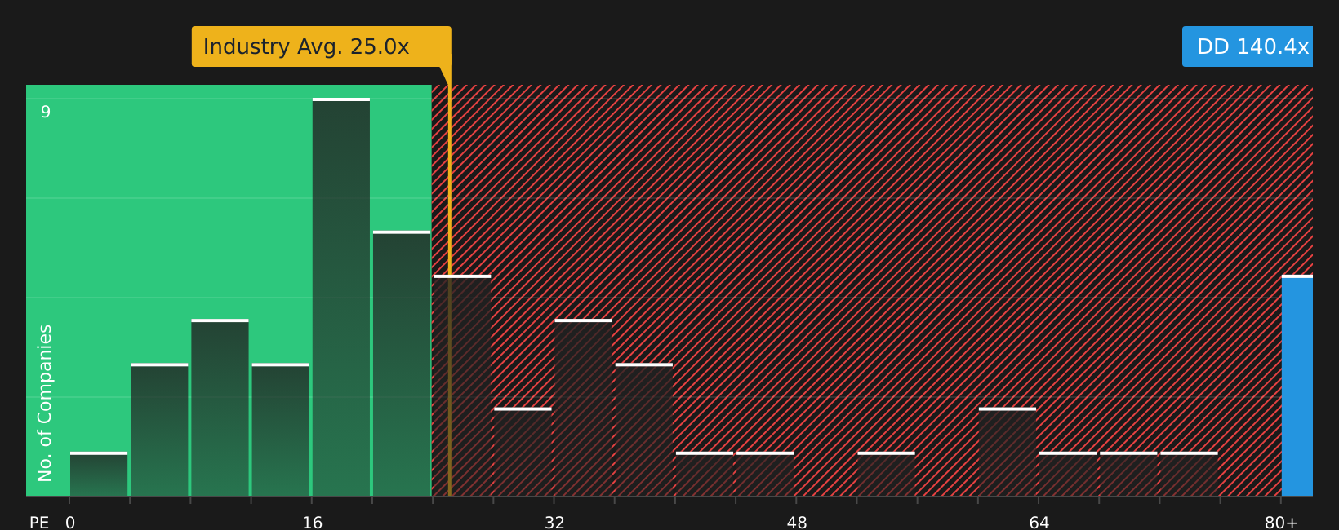The image size is (1339, 530).
Task: Select the hatched bar for PE 24 to 28
Action: pos(462,386)
